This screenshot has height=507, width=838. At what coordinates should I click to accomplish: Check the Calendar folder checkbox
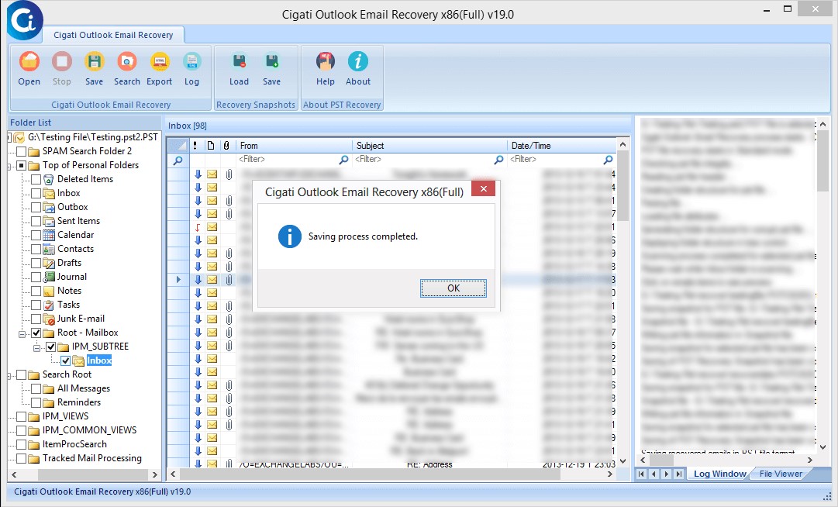[x=36, y=235]
